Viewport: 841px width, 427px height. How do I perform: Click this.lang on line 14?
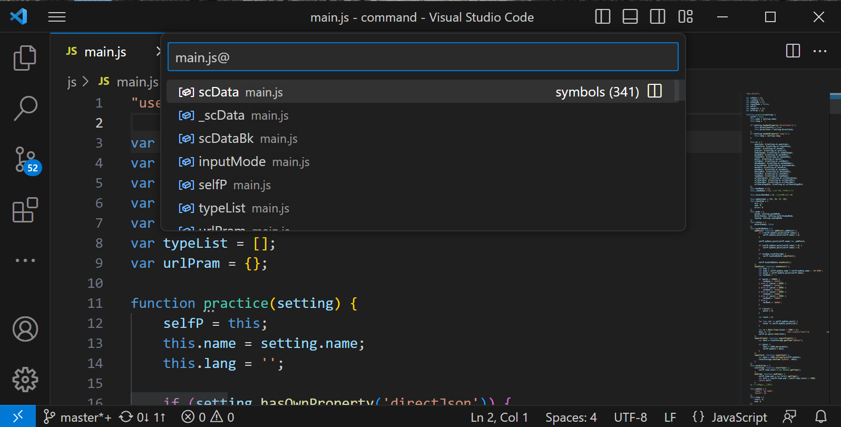click(199, 363)
